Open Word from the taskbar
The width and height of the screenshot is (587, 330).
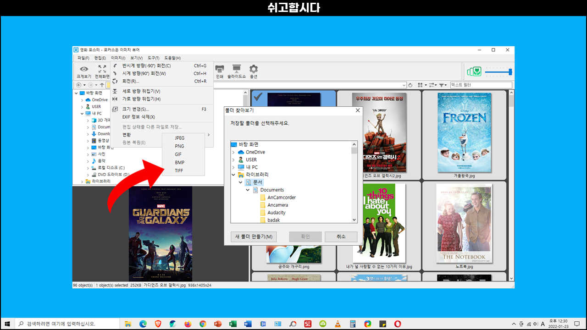coord(248,324)
